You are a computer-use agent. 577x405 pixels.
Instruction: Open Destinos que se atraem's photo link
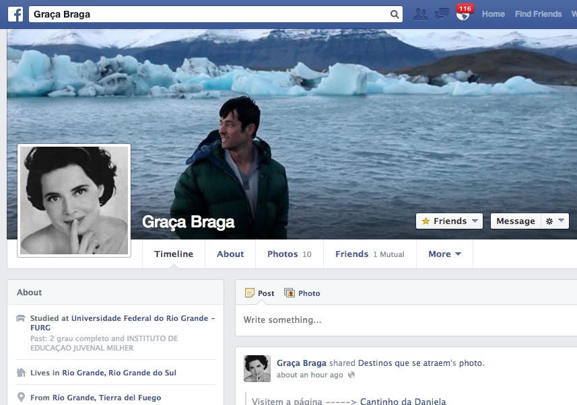(421, 363)
